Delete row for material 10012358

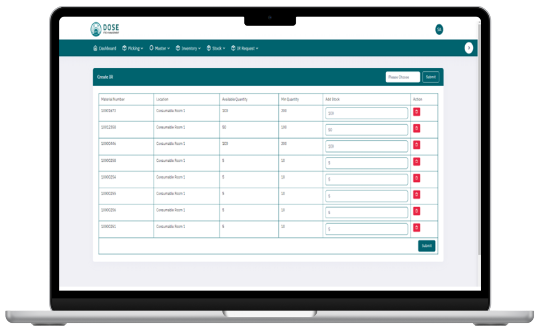416,129
